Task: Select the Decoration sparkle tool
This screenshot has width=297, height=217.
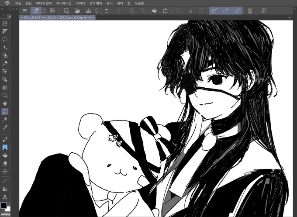Action: [5, 47]
